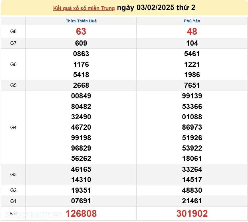The image size is (248, 222).
Task: Select the G8 row label
Action: pyautogui.click(x=13, y=32)
